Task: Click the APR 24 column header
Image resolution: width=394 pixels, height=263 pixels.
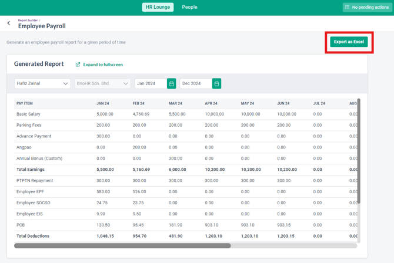Action: click(211, 103)
